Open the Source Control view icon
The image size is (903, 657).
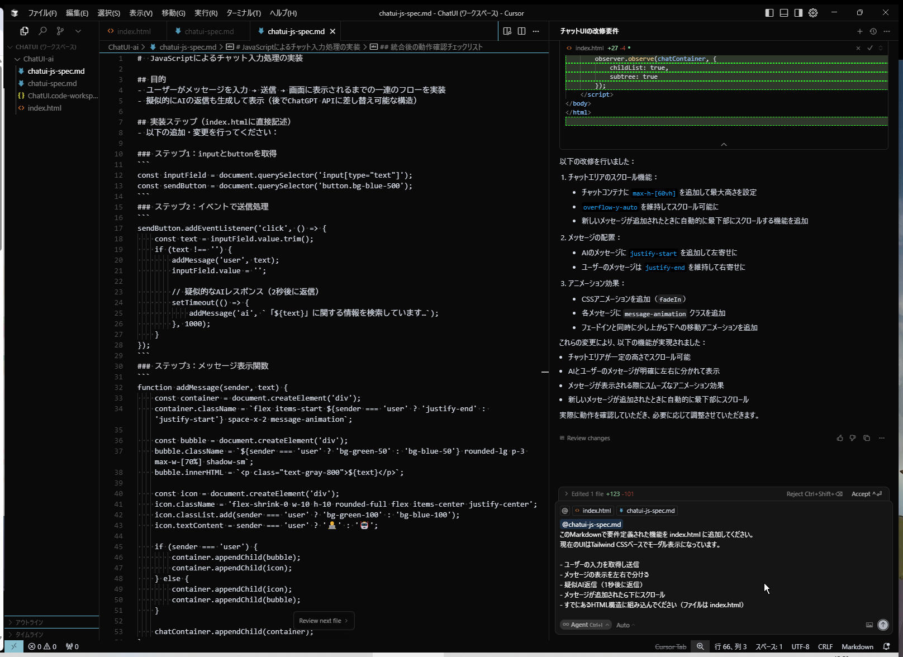[x=60, y=31]
